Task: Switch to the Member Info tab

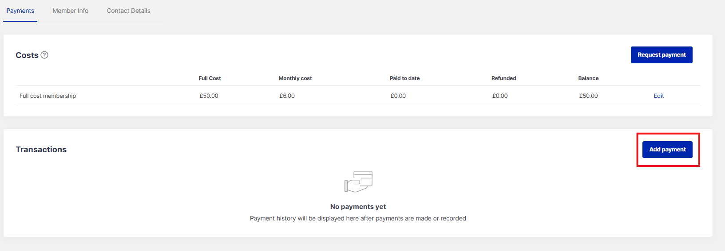Action: [x=71, y=11]
